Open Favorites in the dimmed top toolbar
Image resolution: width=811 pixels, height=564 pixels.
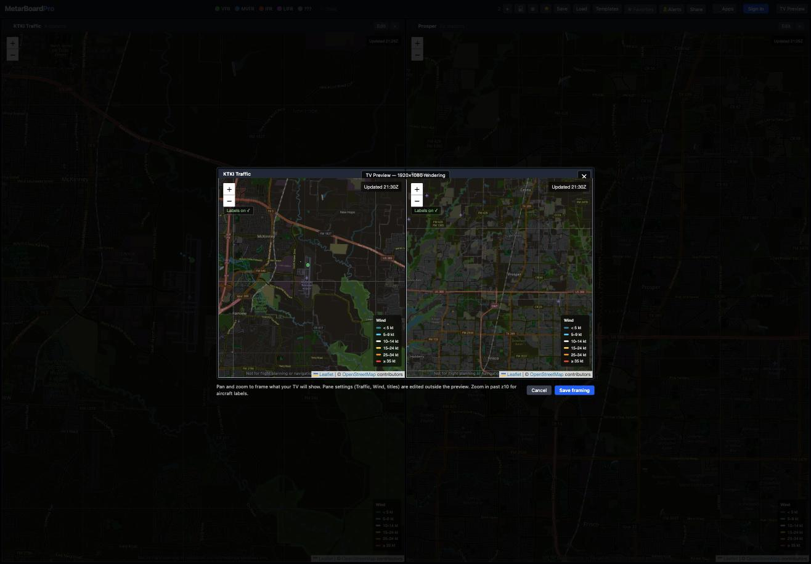pyautogui.click(x=640, y=9)
